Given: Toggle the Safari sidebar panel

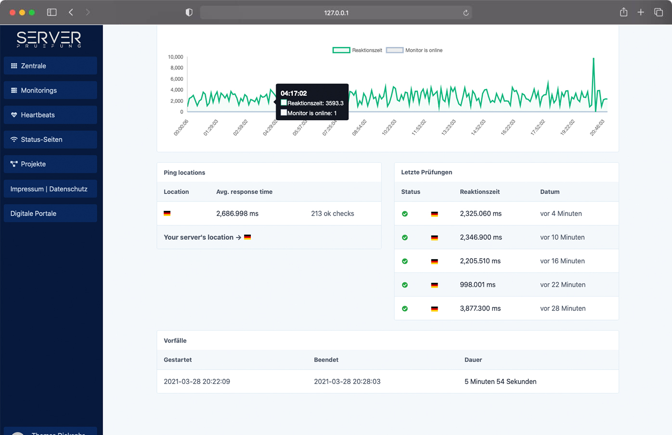Looking at the screenshot, I should 52,12.
